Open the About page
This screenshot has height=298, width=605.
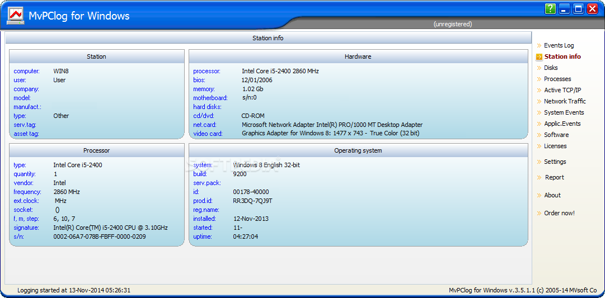552,196
